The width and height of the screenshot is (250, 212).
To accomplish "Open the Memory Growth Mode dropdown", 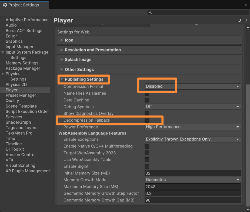I will [x=193, y=180].
